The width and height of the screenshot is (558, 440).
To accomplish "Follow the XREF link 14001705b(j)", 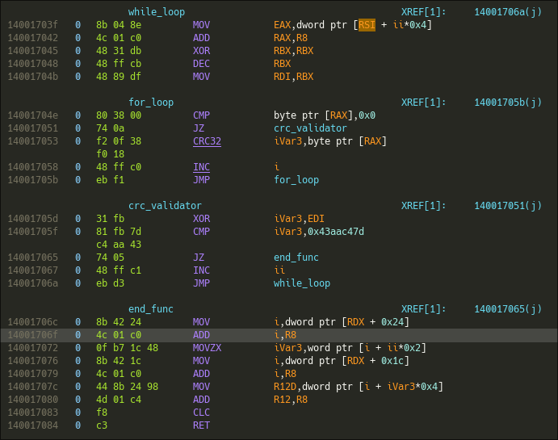I will [507, 103].
